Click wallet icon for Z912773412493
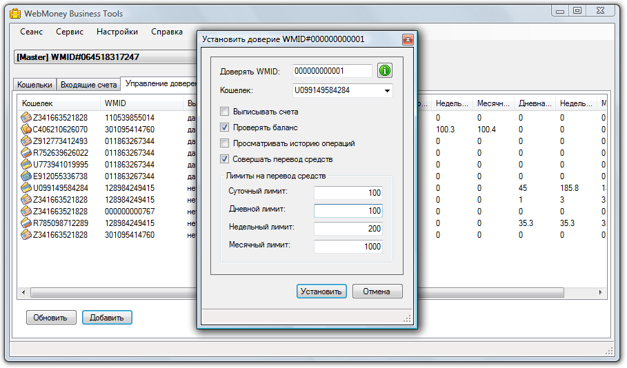627x368 pixels. click(27, 141)
